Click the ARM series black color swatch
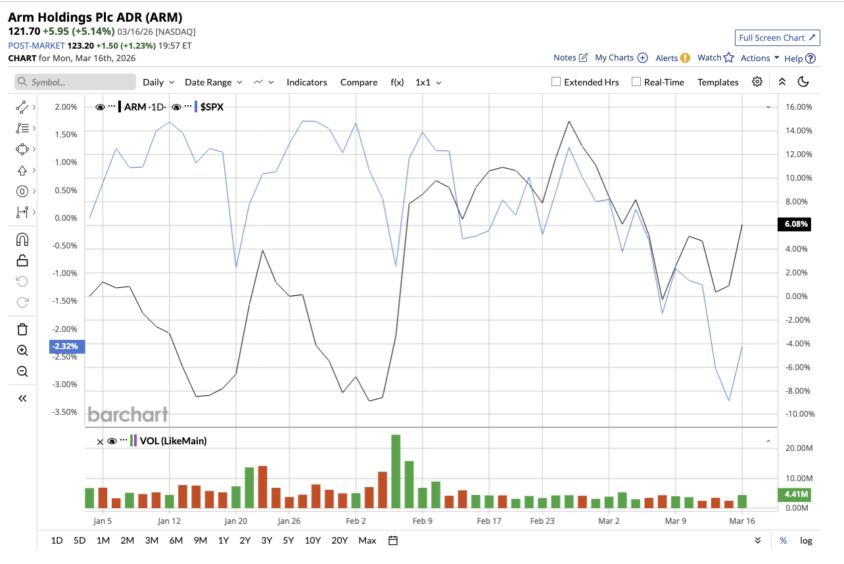This screenshot has height=564, width=844. 120,106
